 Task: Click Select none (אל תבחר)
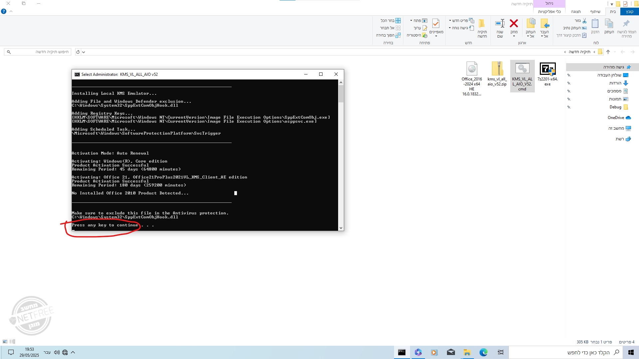pos(390,28)
